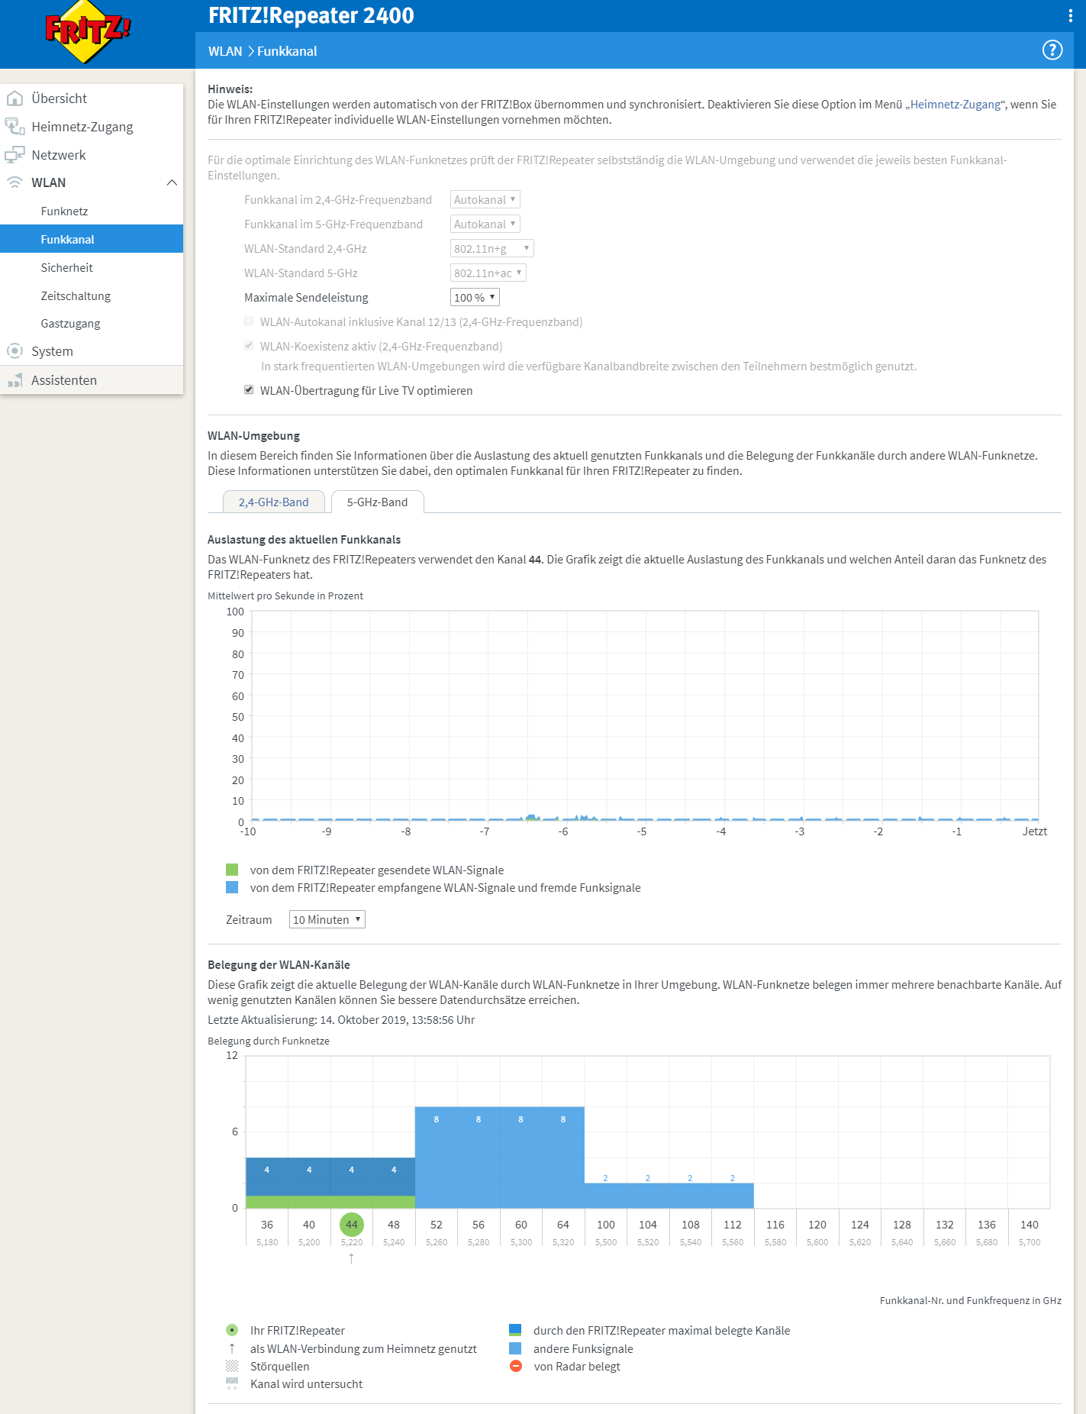1086x1414 pixels.
Task: Select Funknetz submenu item
Action: point(92,211)
